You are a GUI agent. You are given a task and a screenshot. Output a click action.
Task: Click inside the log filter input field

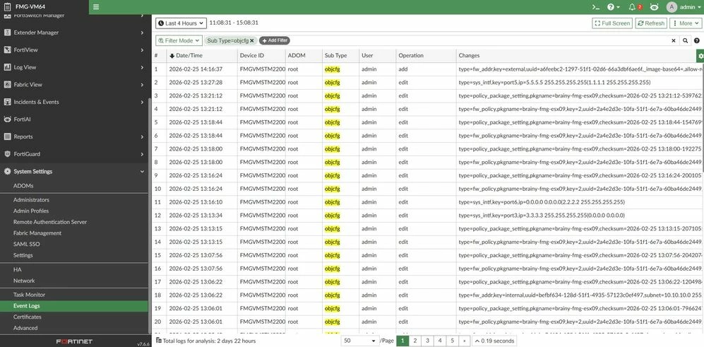479,40
